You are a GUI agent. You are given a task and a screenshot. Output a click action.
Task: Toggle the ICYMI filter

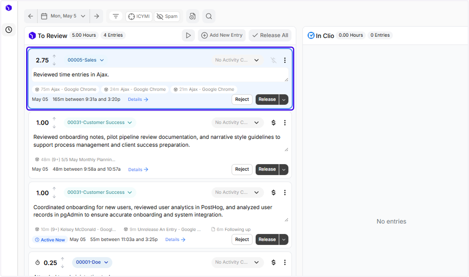click(x=139, y=16)
